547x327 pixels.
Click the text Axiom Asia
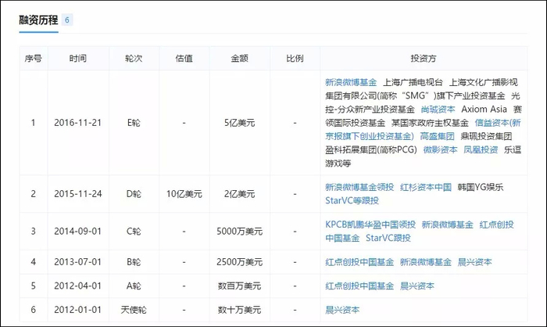[484, 110]
